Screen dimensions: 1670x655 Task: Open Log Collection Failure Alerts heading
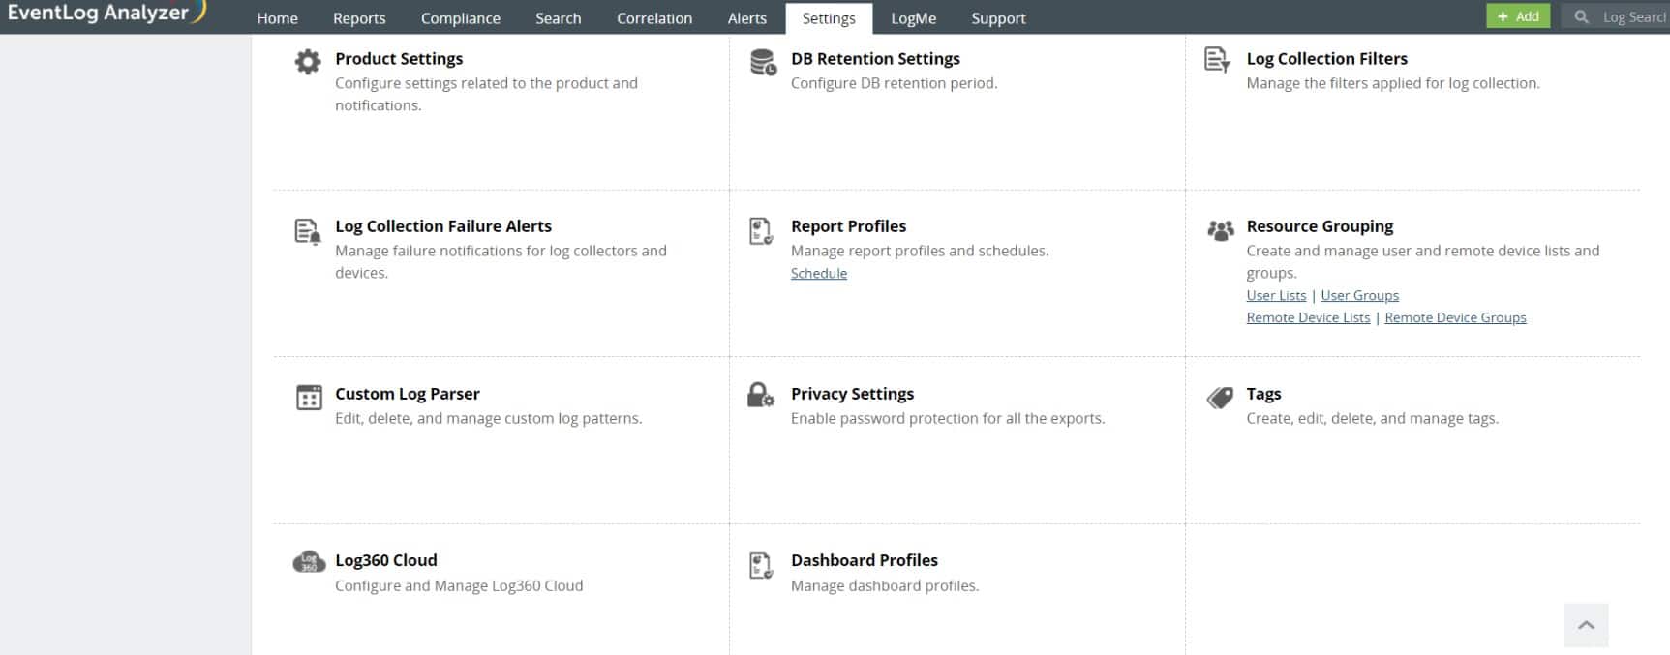click(443, 226)
